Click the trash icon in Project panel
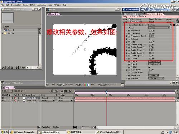Viewport: 179px width, 134px height. [16, 68]
